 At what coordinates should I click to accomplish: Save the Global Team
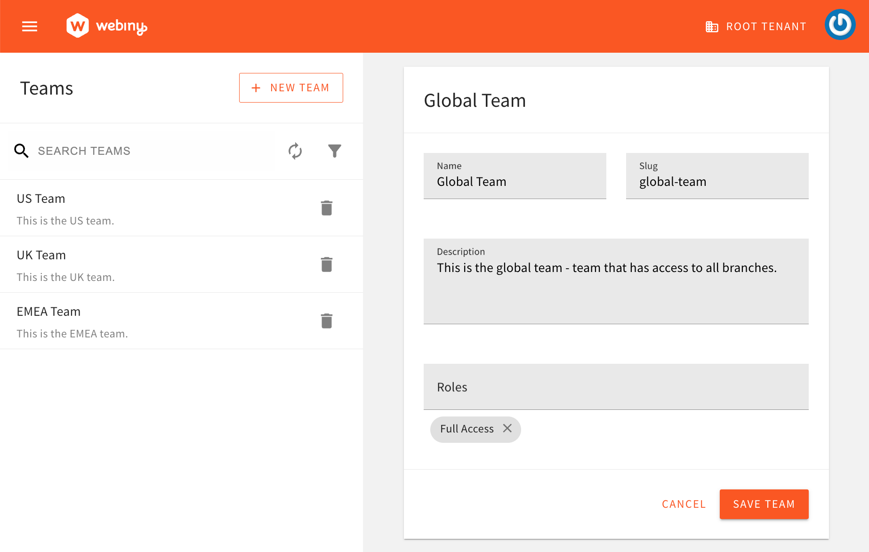(x=764, y=504)
